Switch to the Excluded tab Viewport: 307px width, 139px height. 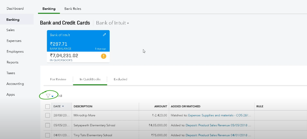[120, 79]
